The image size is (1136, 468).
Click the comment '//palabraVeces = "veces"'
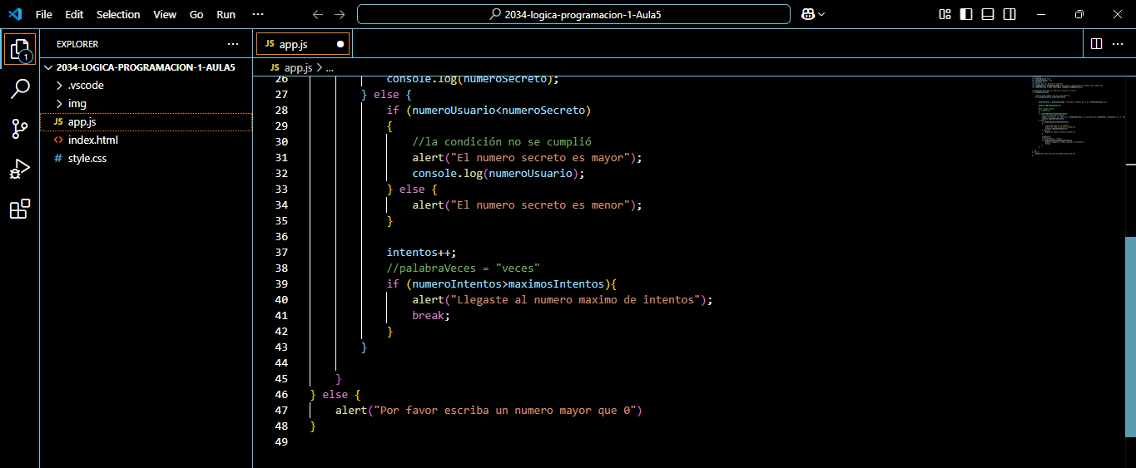click(464, 268)
